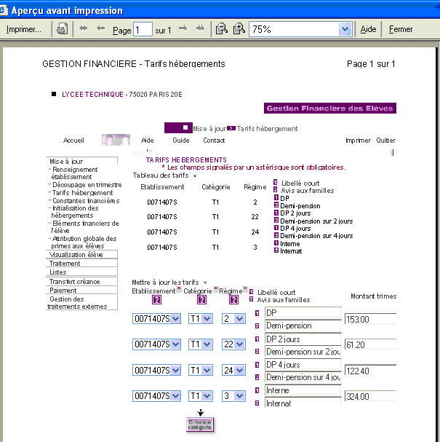Click the zoom out magnifier icon
The image size is (440, 442).
pos(222,28)
